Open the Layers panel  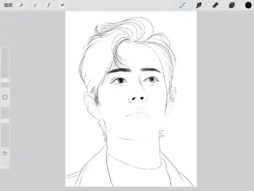pos(232,5)
